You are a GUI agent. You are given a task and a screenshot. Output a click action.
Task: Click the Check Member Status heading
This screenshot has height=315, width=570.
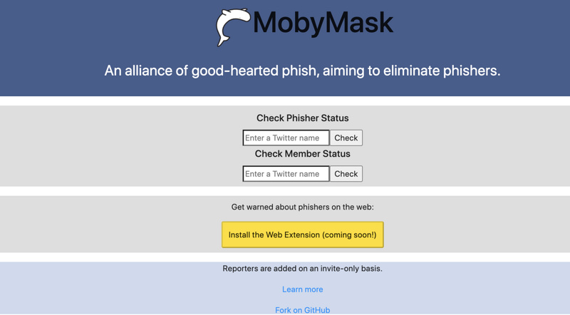point(302,154)
